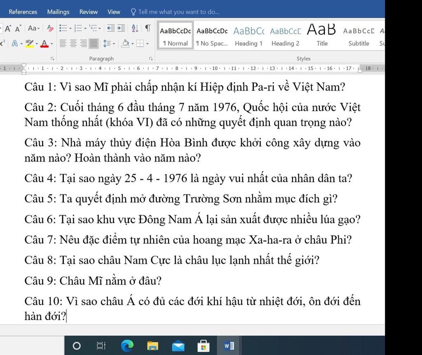
Task: Sort text with A-Z icon
Action: point(135,28)
